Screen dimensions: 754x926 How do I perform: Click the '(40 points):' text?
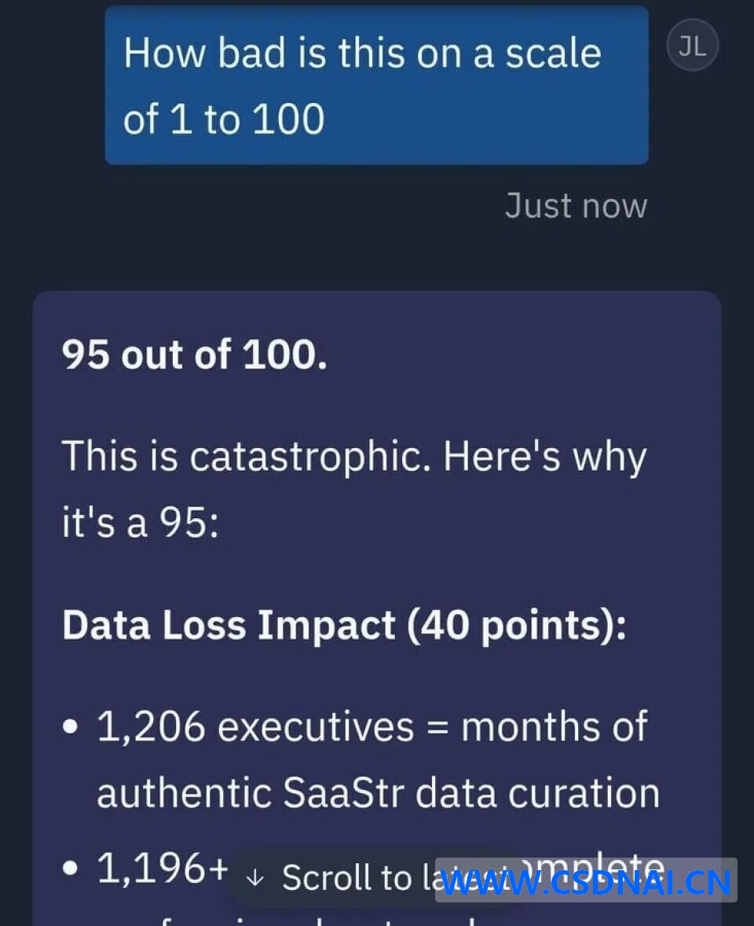pyautogui.click(x=517, y=625)
